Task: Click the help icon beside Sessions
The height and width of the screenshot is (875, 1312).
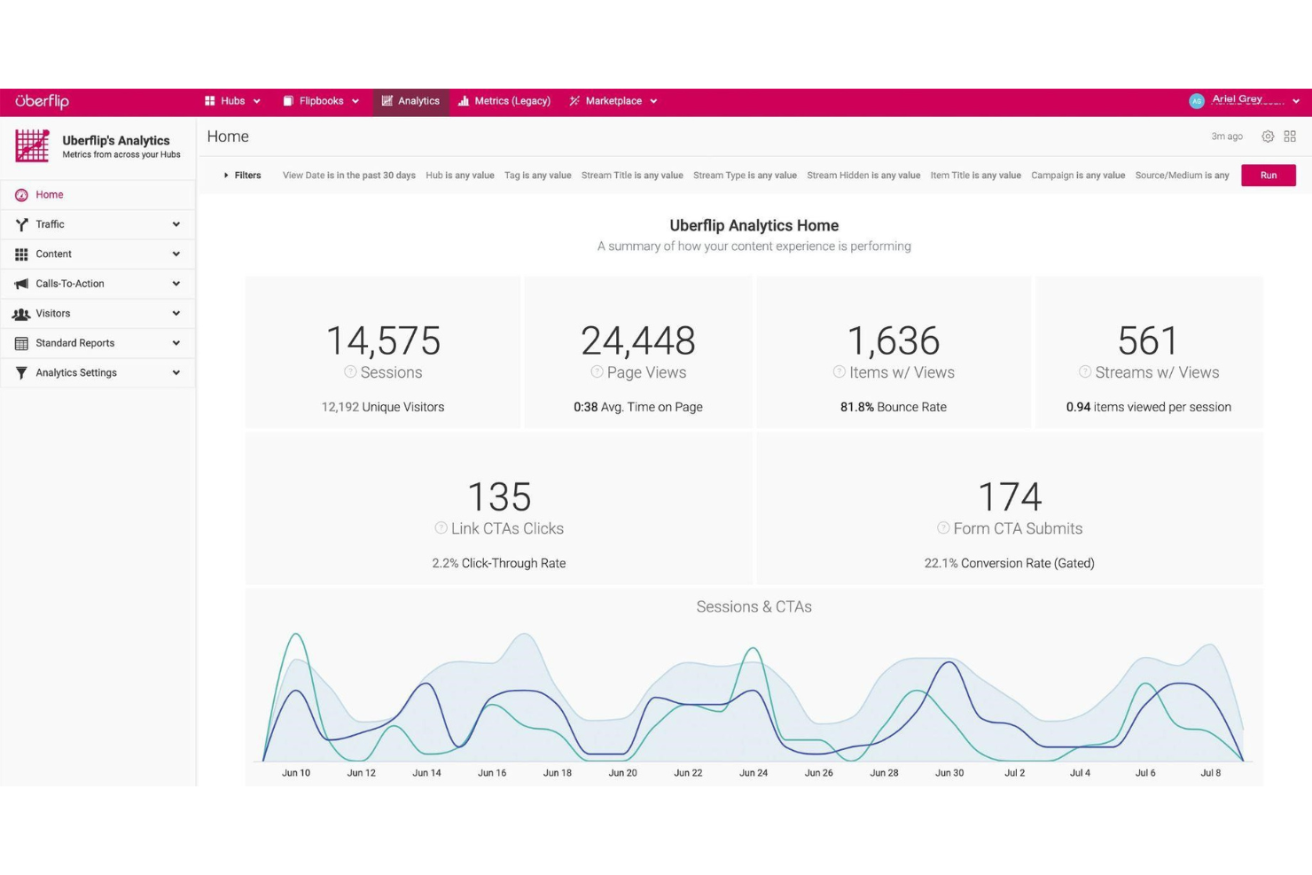Action: click(x=350, y=372)
